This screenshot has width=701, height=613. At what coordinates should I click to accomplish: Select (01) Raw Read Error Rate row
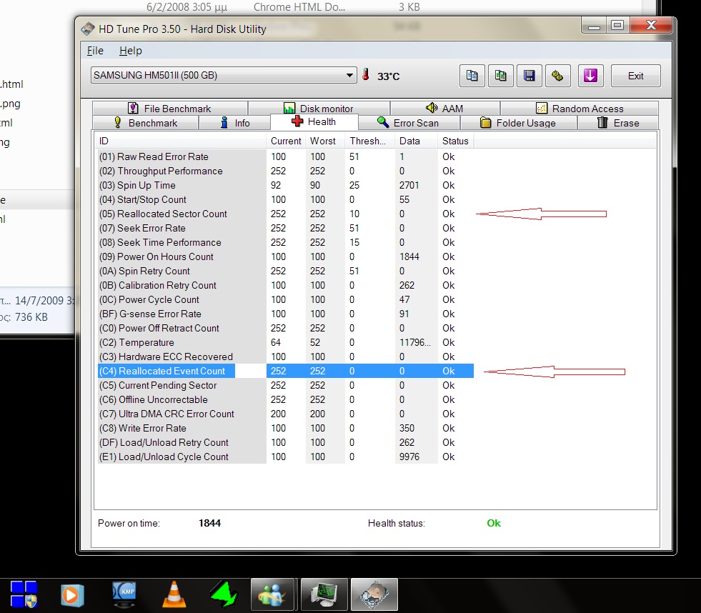pos(285,156)
